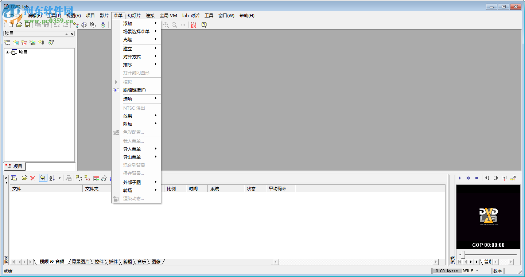The image size is (525, 277).
Task: Click the help question mark toolbar icon
Action: click(x=204, y=25)
